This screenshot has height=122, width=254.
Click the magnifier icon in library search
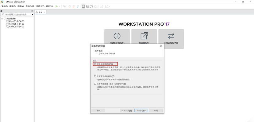click(3, 14)
